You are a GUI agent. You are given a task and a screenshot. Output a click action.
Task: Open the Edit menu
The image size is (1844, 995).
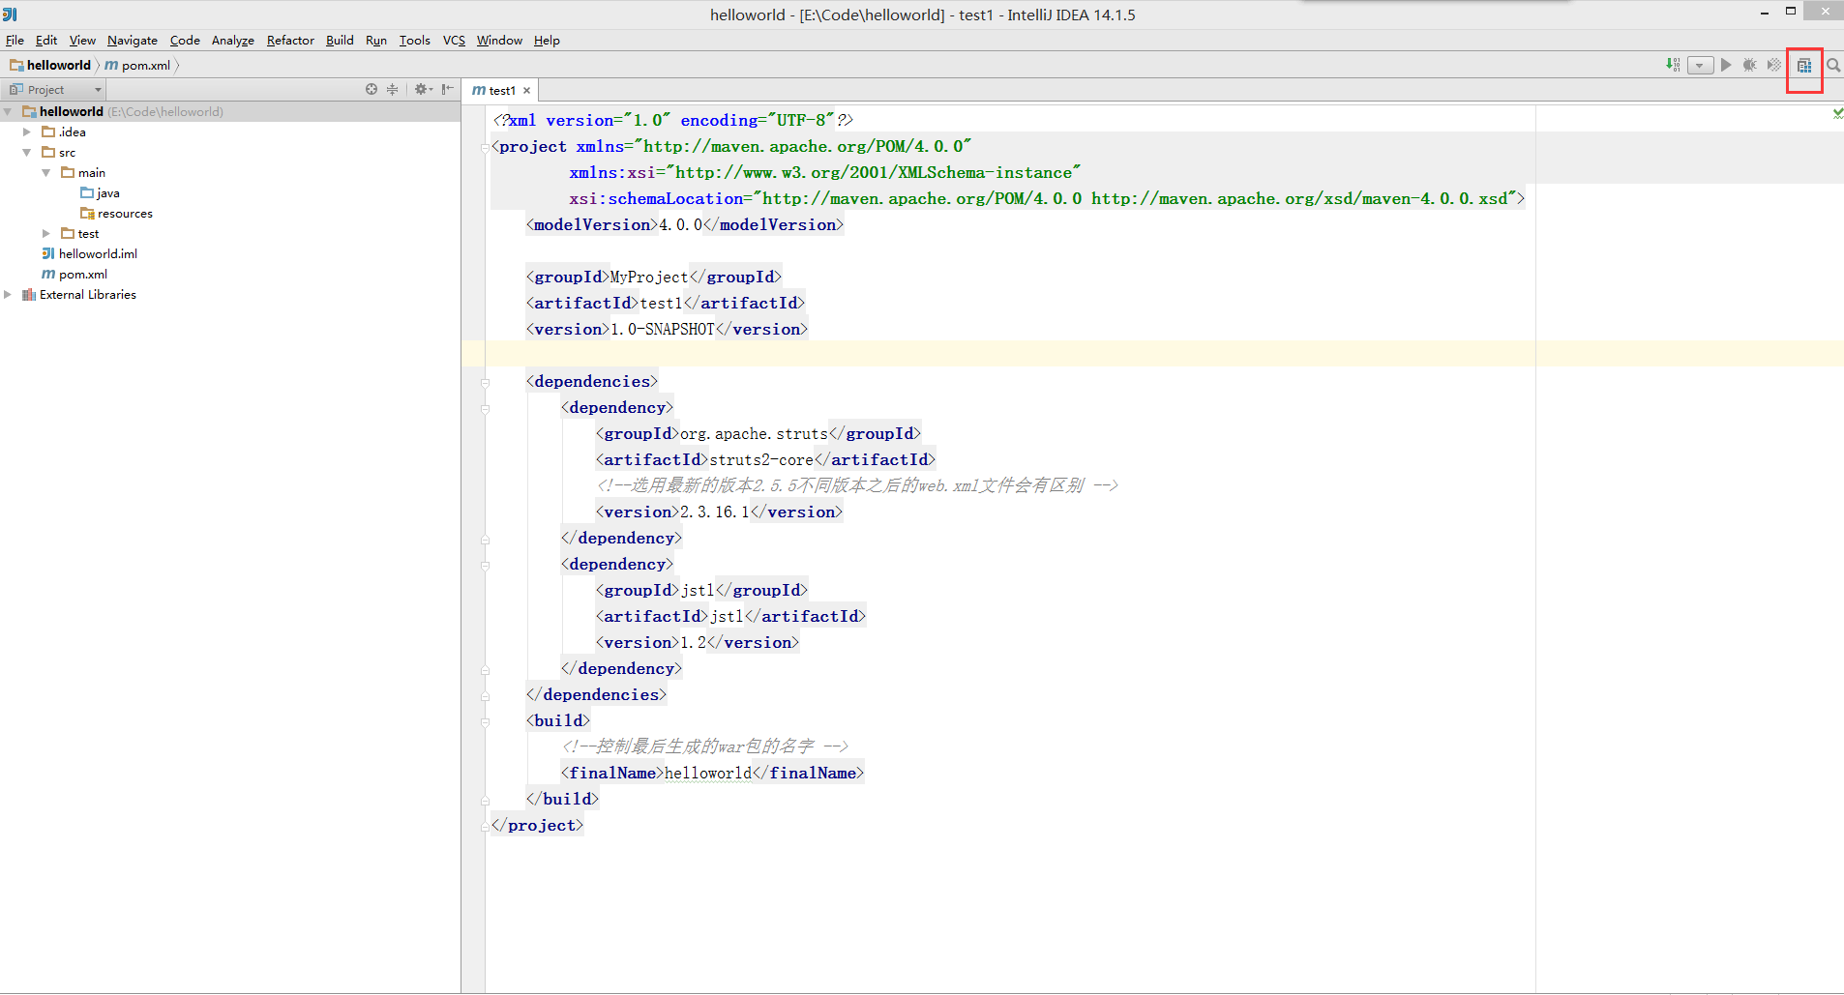point(46,41)
